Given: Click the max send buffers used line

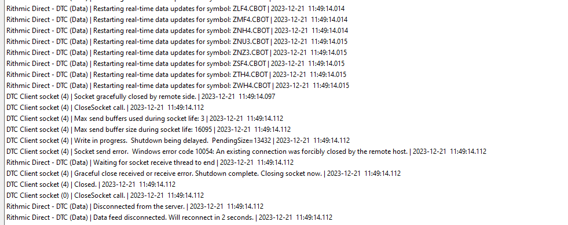Looking at the screenshot, I should (x=145, y=119).
